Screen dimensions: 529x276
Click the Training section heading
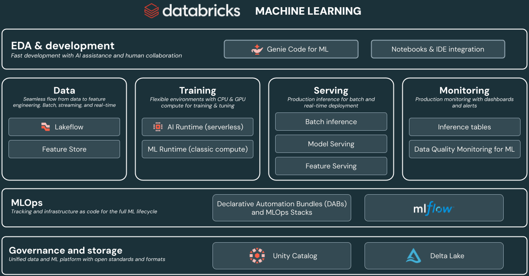coord(197,90)
